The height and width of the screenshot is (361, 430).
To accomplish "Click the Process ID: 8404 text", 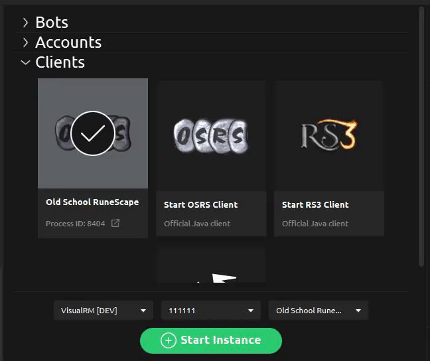I will [75, 224].
